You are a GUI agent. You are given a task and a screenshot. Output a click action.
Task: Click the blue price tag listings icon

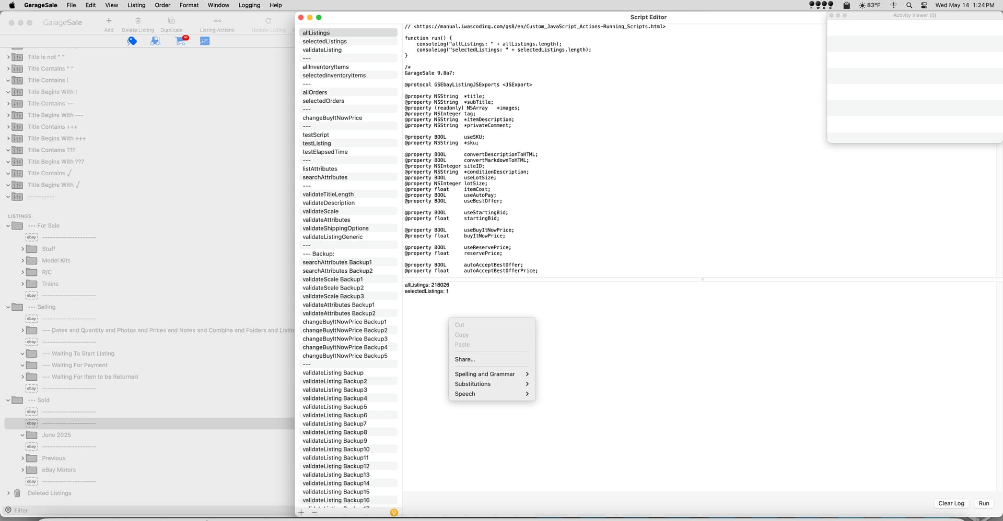click(132, 41)
